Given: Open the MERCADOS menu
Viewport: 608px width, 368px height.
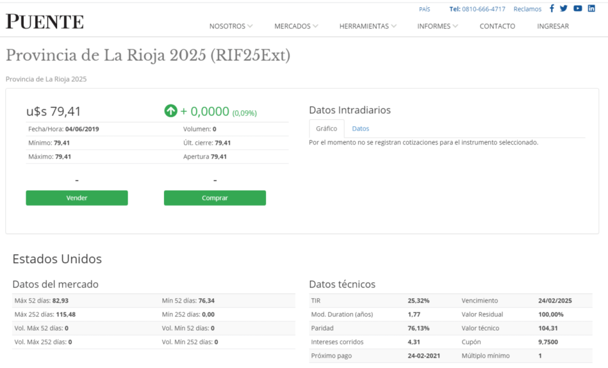Looking at the screenshot, I should tap(292, 26).
